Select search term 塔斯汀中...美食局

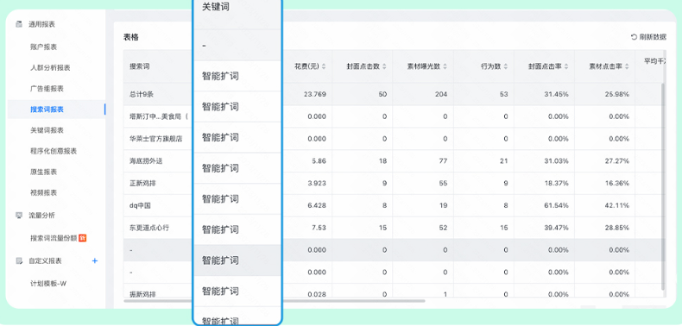(159, 116)
